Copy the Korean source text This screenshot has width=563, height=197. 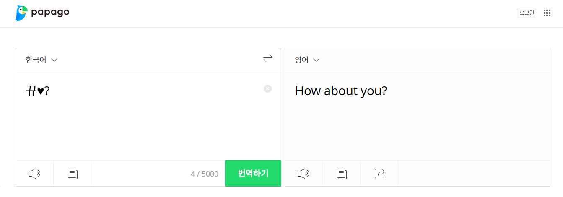pos(73,174)
